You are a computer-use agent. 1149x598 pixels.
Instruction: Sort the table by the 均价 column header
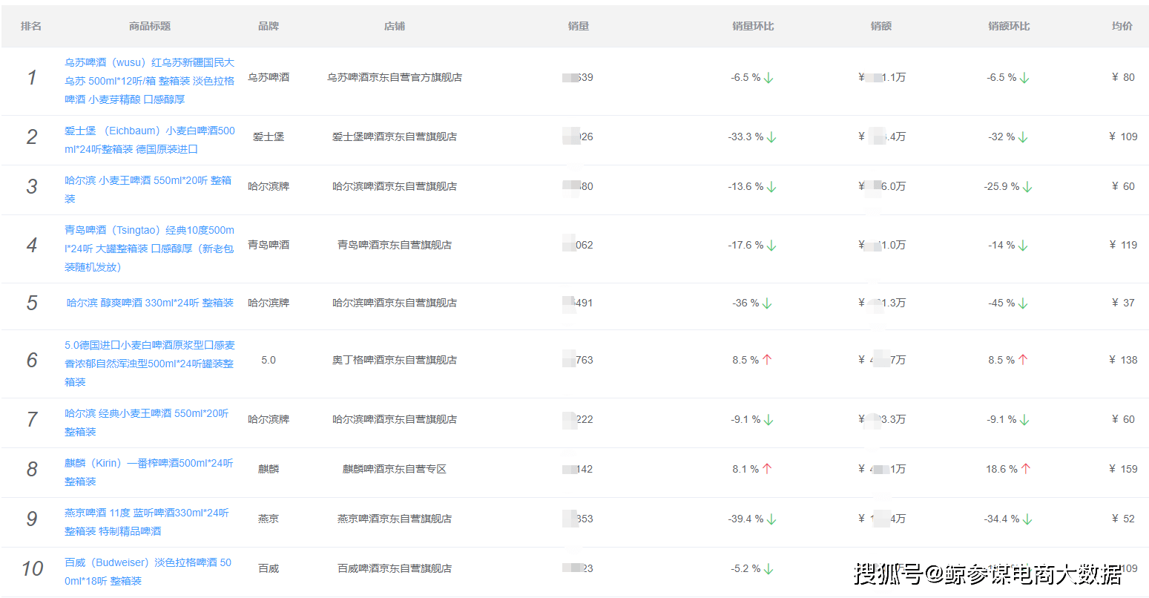point(1122,25)
